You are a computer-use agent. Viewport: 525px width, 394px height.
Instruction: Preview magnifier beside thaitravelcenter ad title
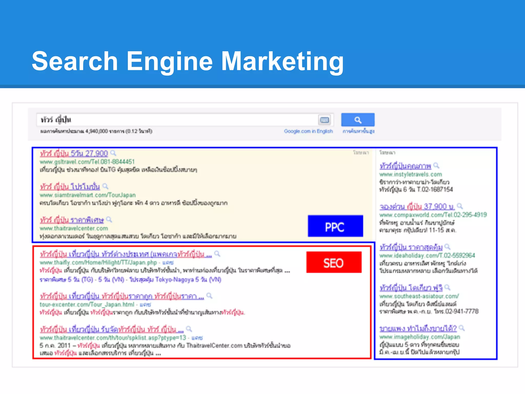(x=109, y=220)
